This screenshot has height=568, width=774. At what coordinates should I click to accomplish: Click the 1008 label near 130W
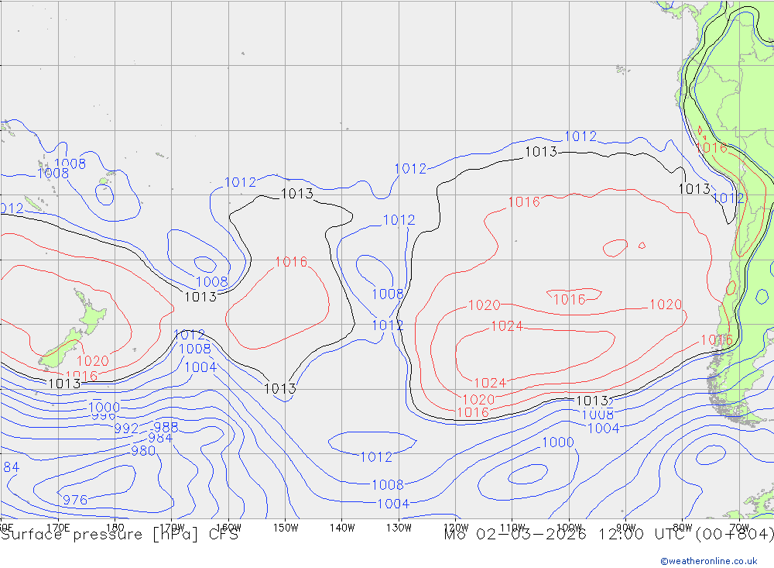click(x=388, y=294)
